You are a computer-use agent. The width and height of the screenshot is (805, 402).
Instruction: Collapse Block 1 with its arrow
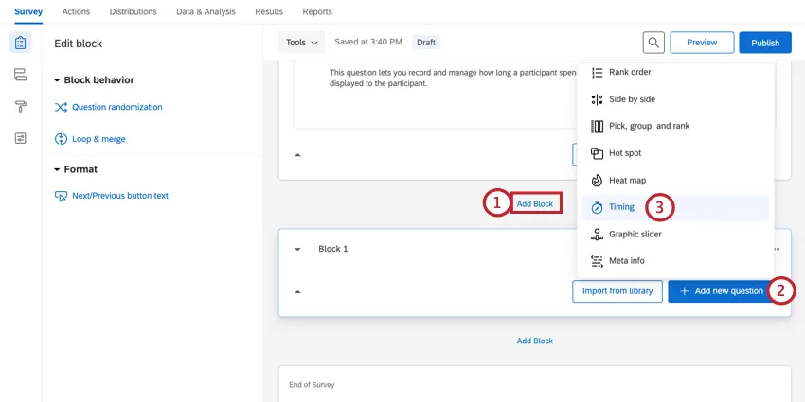(x=297, y=249)
